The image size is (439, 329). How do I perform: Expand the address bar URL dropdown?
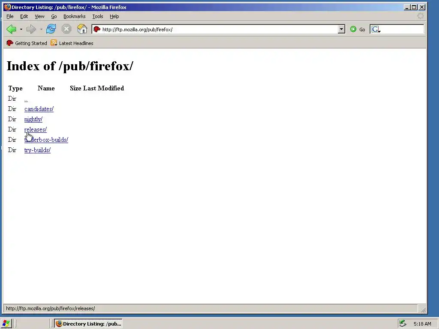[x=341, y=30]
